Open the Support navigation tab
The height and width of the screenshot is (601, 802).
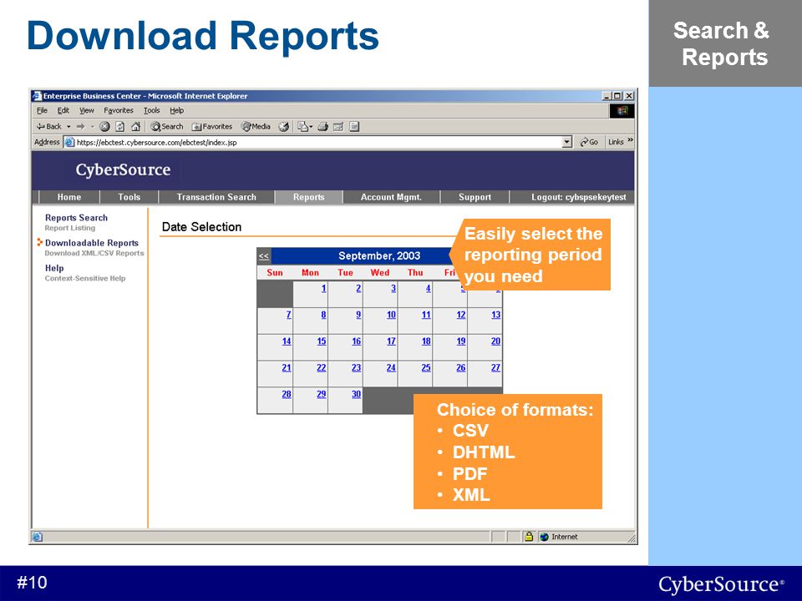tap(475, 197)
